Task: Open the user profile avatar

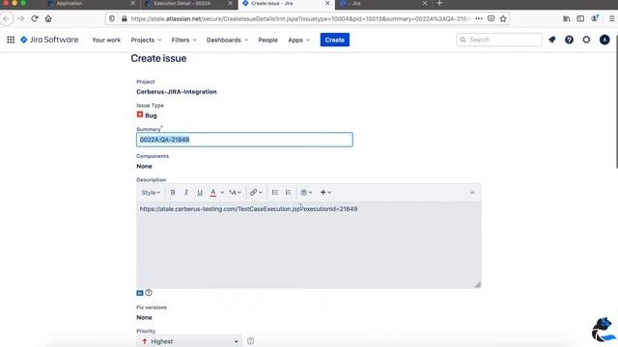Action: 604,40
